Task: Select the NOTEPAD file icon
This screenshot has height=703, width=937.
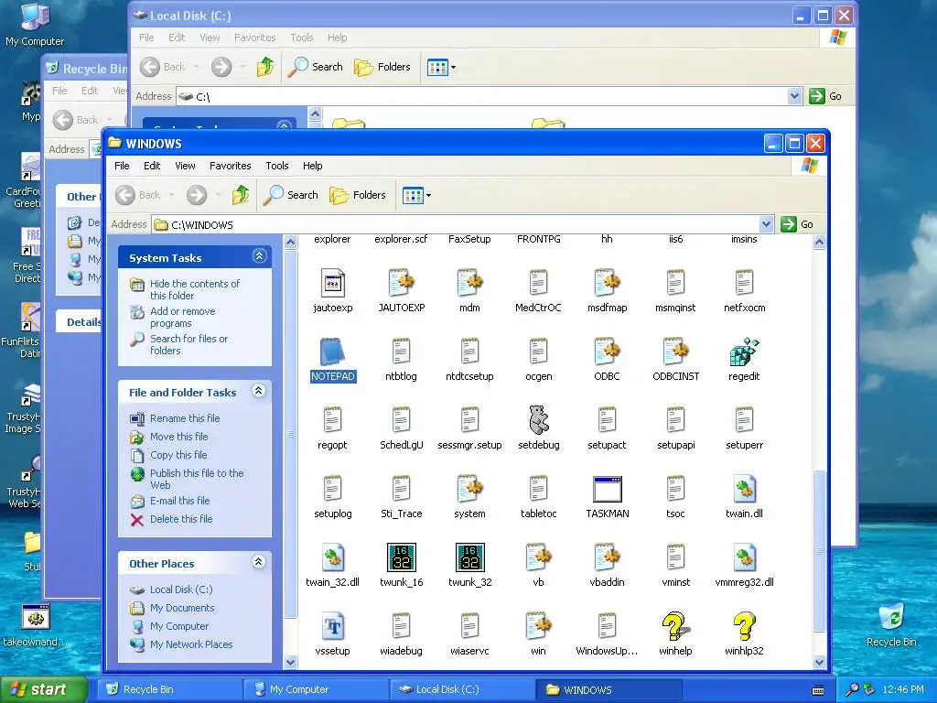Action: pos(332,351)
